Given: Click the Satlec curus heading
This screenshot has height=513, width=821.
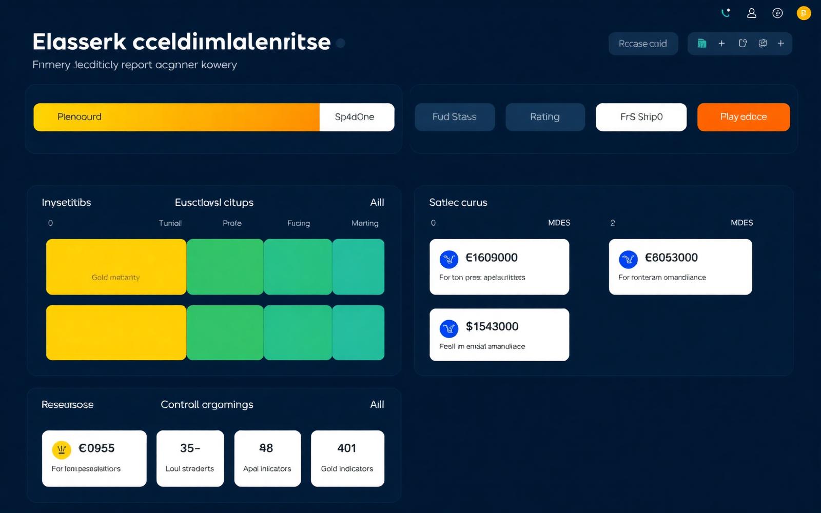Looking at the screenshot, I should 458,203.
